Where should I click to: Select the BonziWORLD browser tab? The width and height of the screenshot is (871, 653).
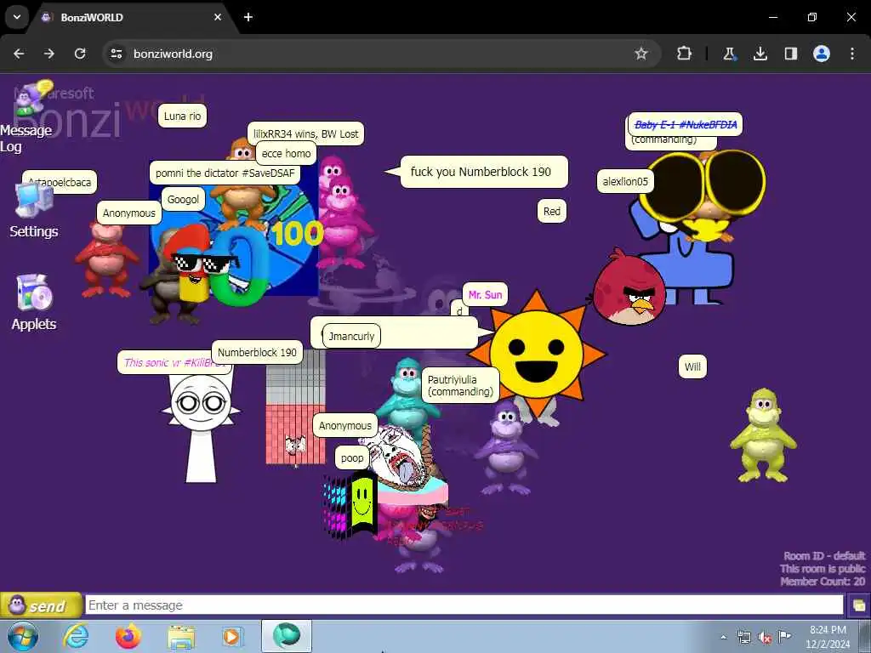[x=134, y=17]
